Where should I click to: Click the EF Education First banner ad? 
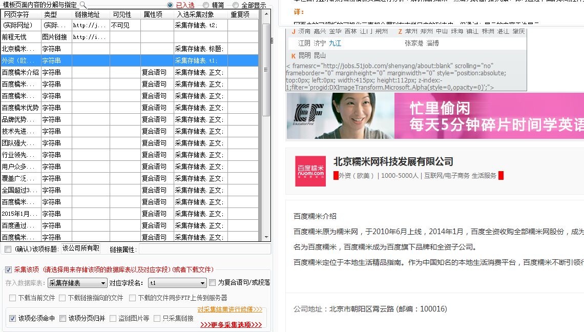pyautogui.click(x=434, y=116)
